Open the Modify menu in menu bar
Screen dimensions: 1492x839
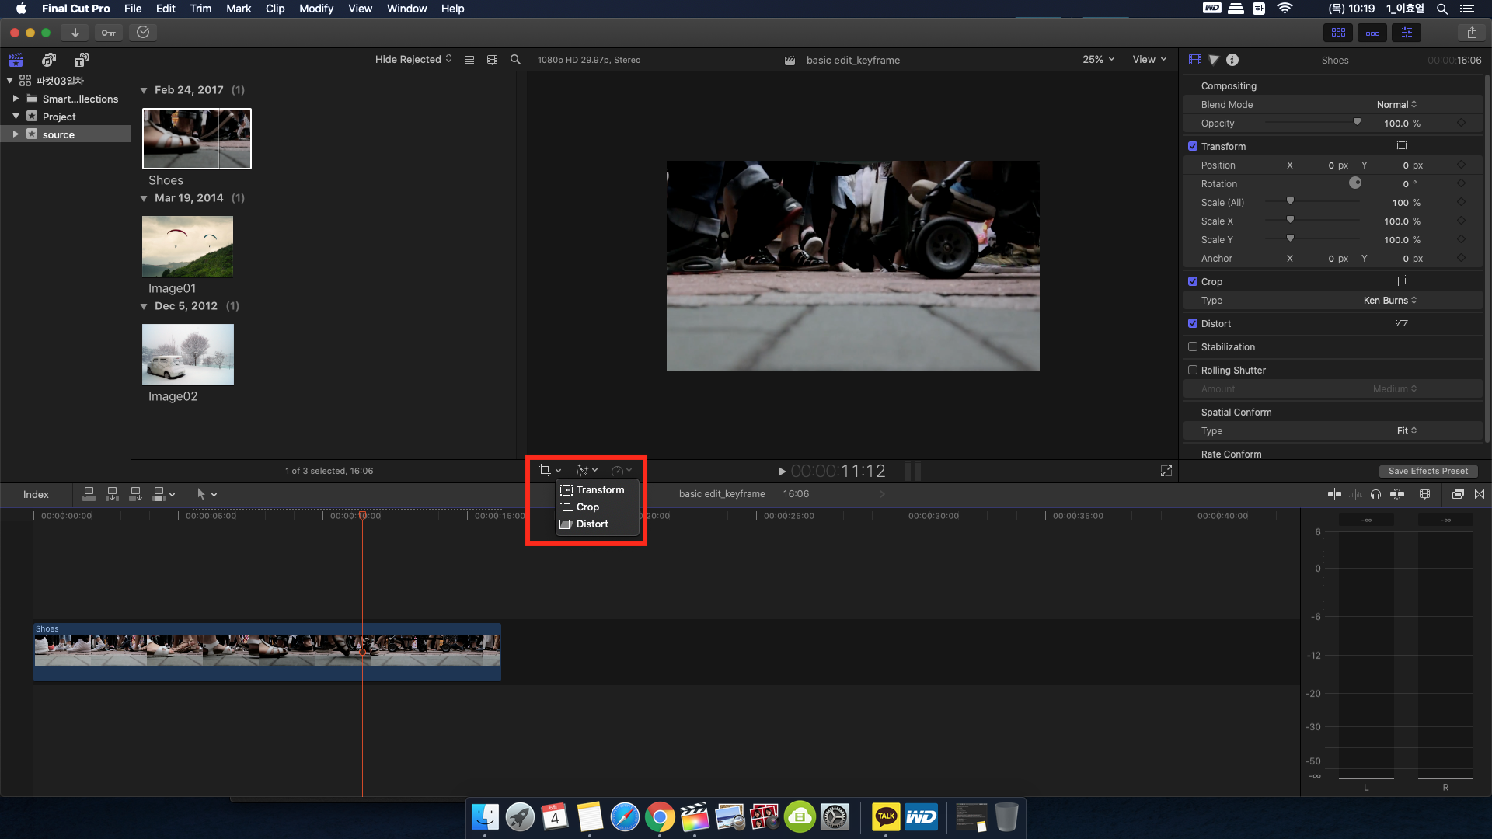[315, 9]
